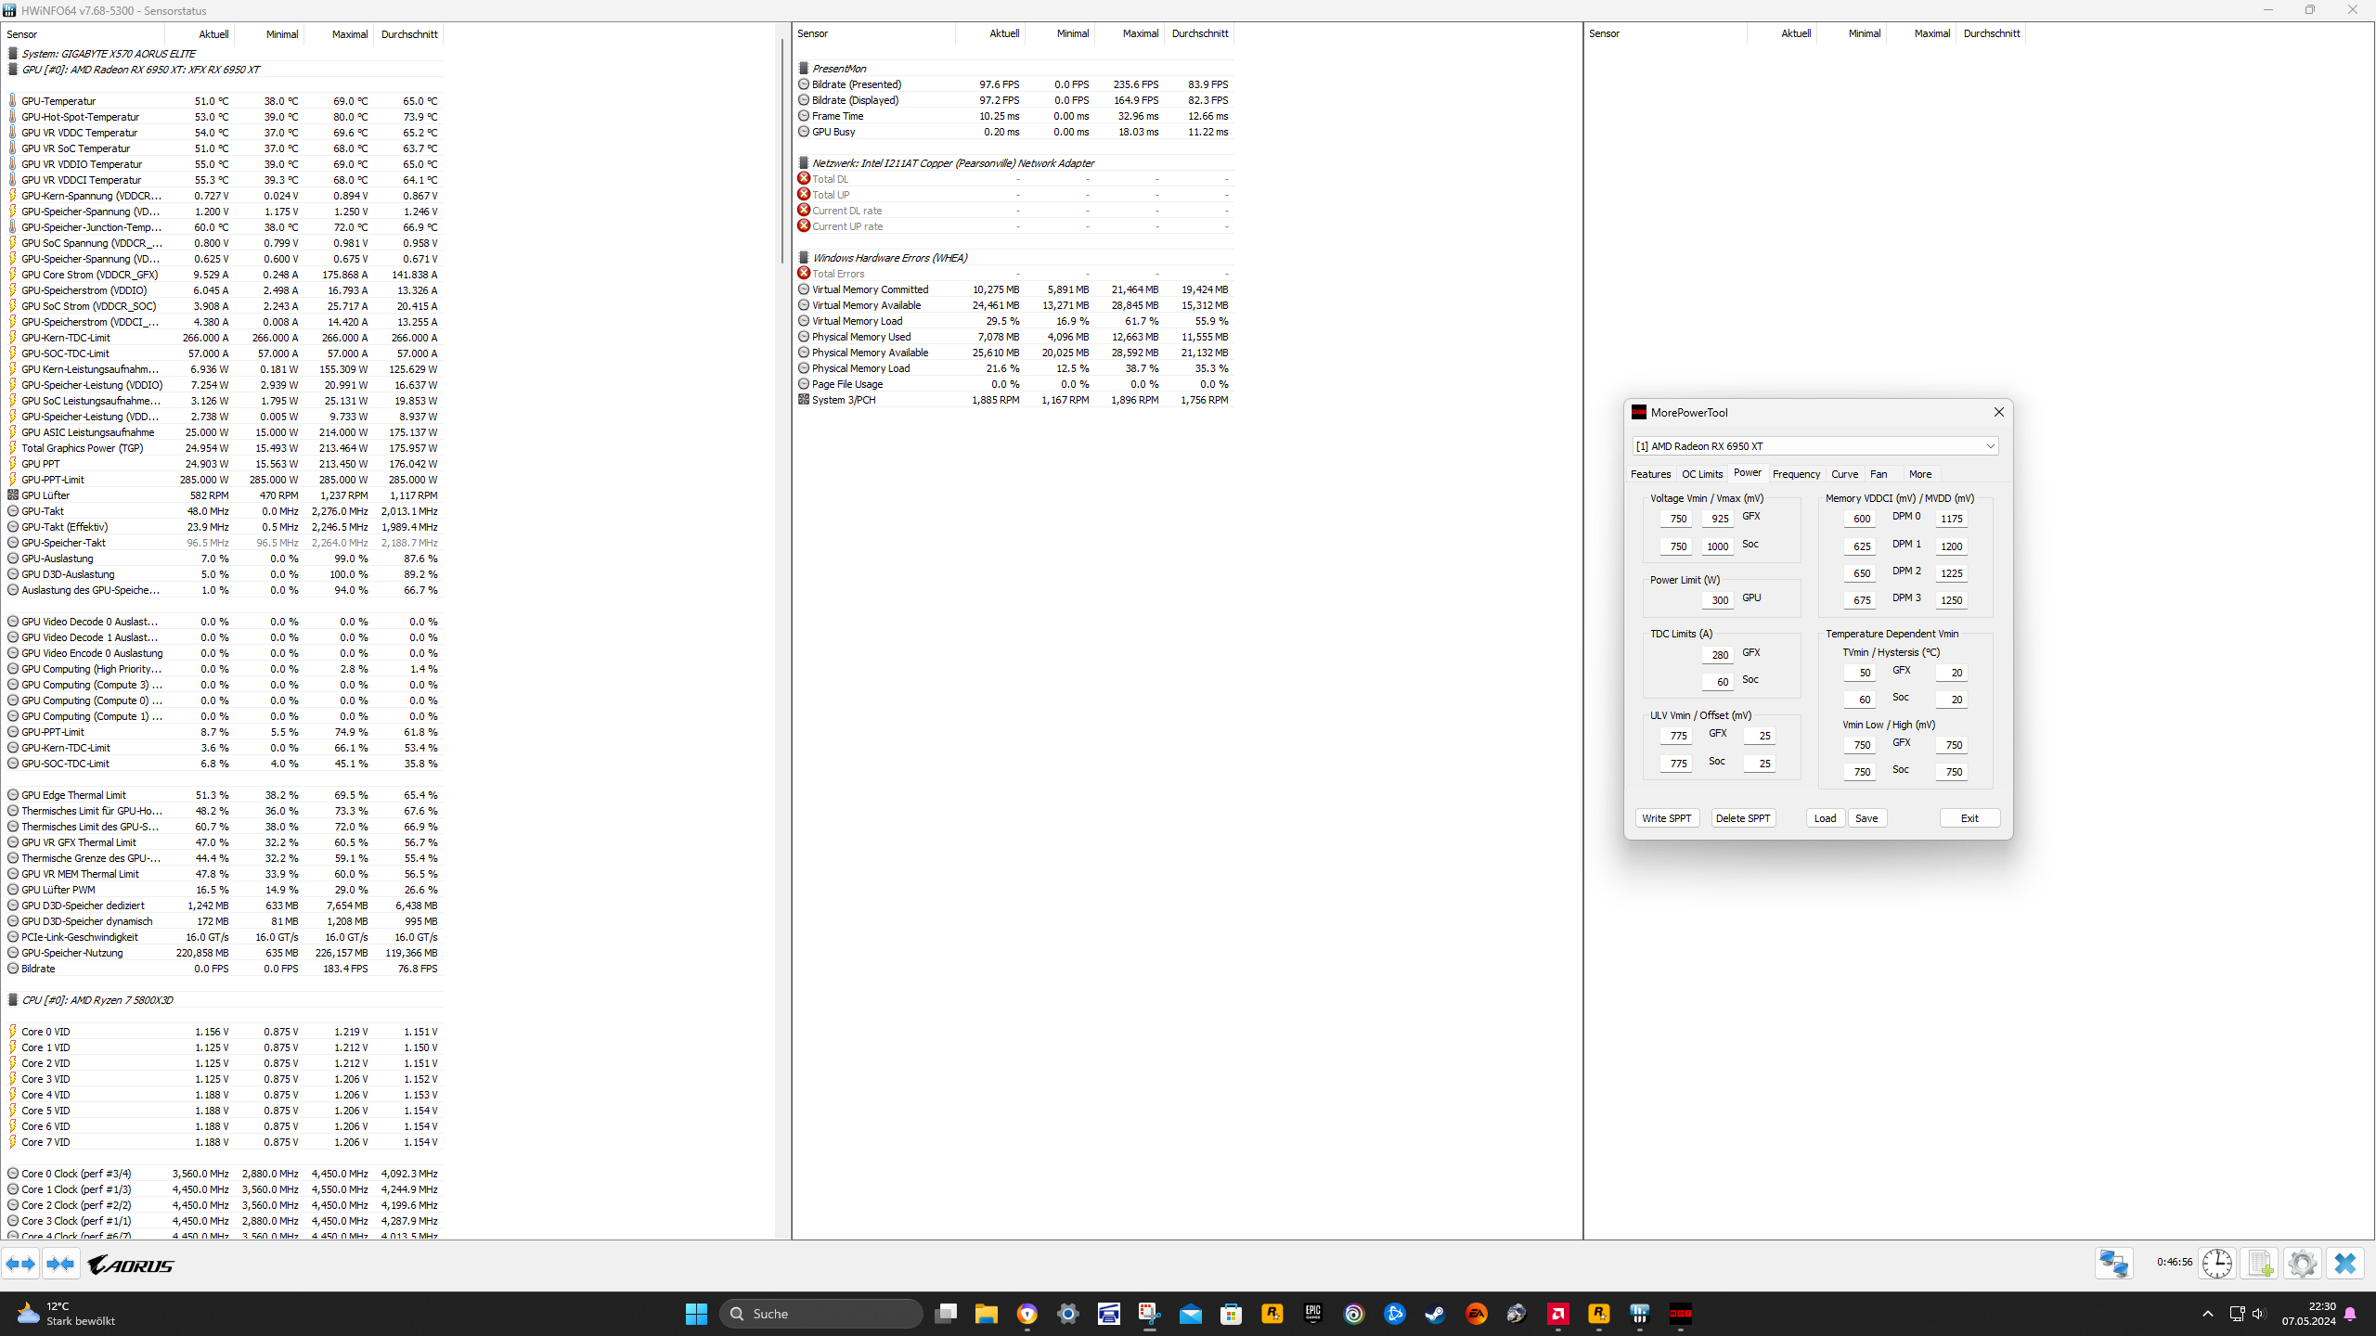Click the left sensor panel vertical scrollbar
Viewport: 2376px width, 1336px height.
pos(782,148)
